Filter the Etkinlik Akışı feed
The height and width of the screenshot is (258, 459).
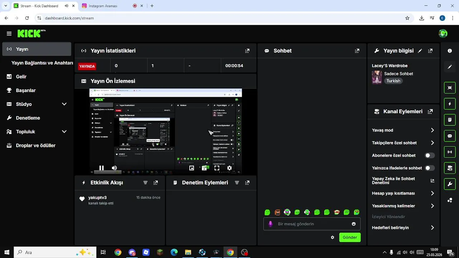pyautogui.click(x=145, y=183)
